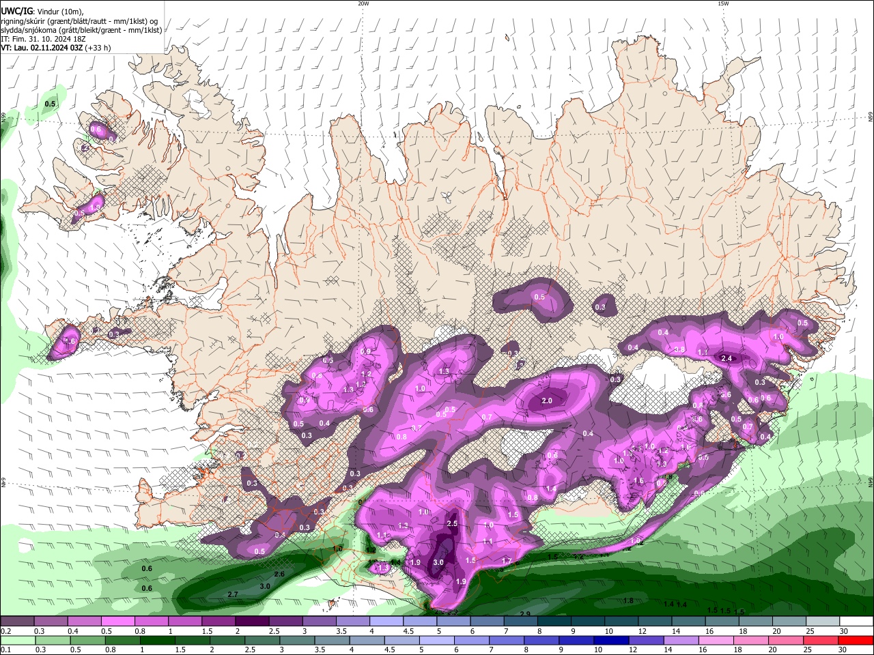Click the '20W' longitude label at the top
This screenshot has width=874, height=655.
pos(363,3)
